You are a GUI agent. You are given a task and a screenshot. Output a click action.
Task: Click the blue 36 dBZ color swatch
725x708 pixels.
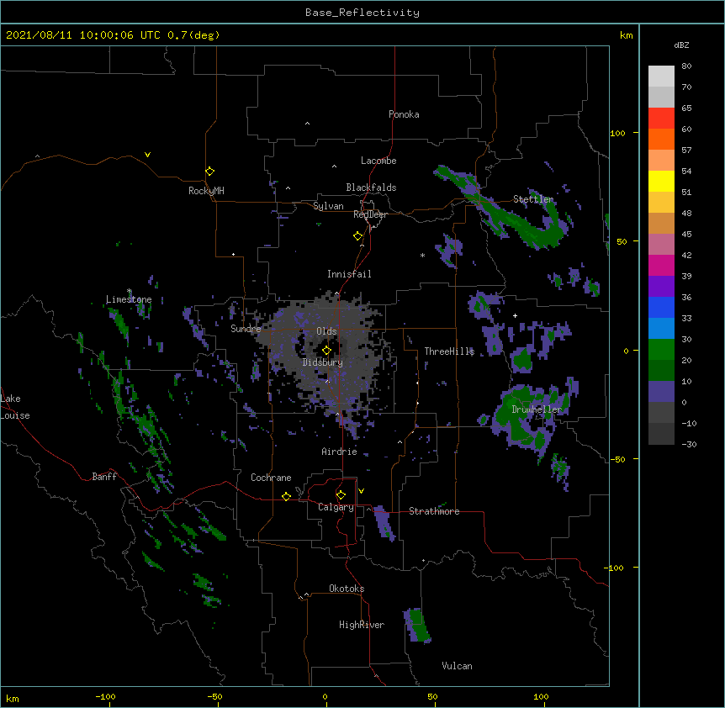point(661,307)
